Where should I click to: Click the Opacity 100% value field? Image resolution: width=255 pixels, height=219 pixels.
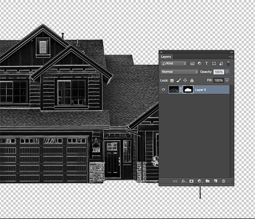(x=219, y=72)
